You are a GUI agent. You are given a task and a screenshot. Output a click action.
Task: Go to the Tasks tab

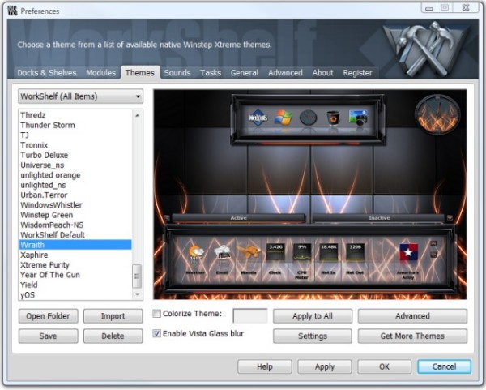tap(211, 73)
